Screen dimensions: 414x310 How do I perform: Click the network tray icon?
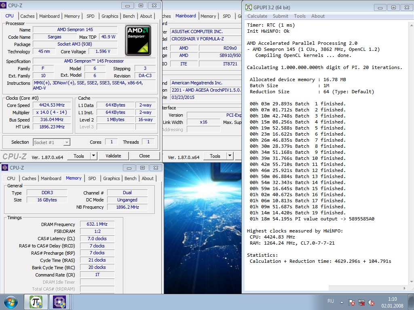click(361, 303)
